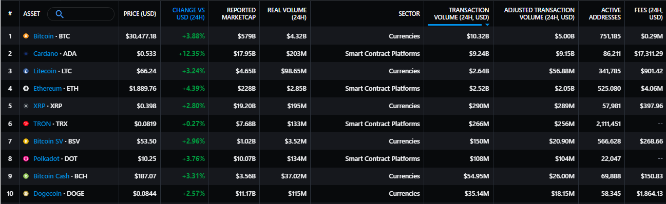Screen dimensions: 666x204
Task: Click the Cardano logo icon
Action: [x=26, y=53]
